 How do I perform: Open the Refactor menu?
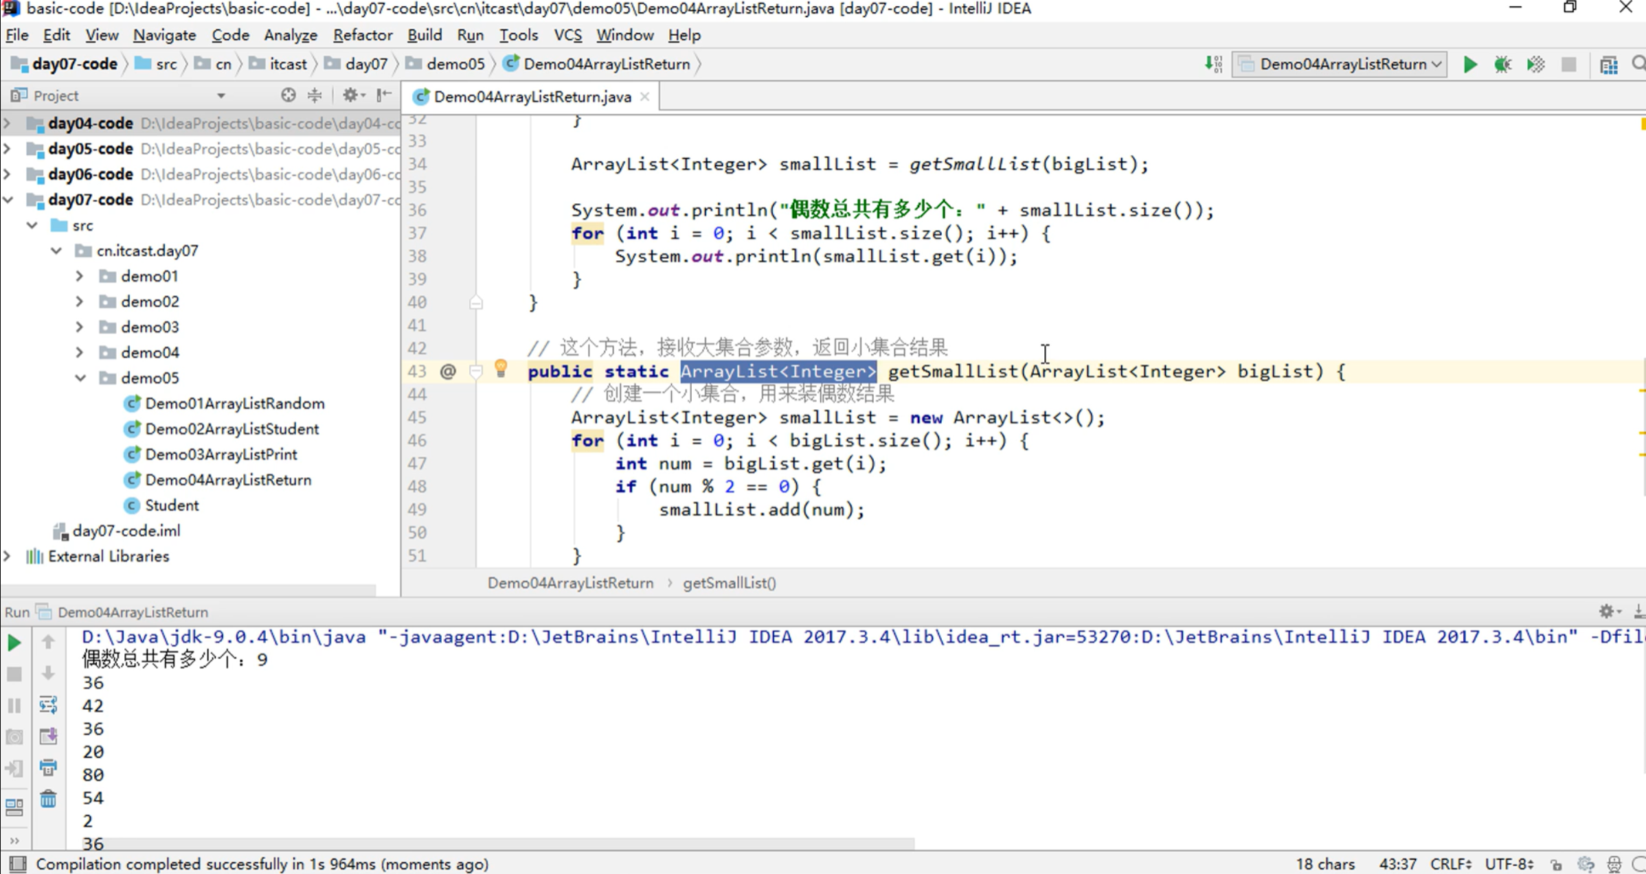pos(362,35)
